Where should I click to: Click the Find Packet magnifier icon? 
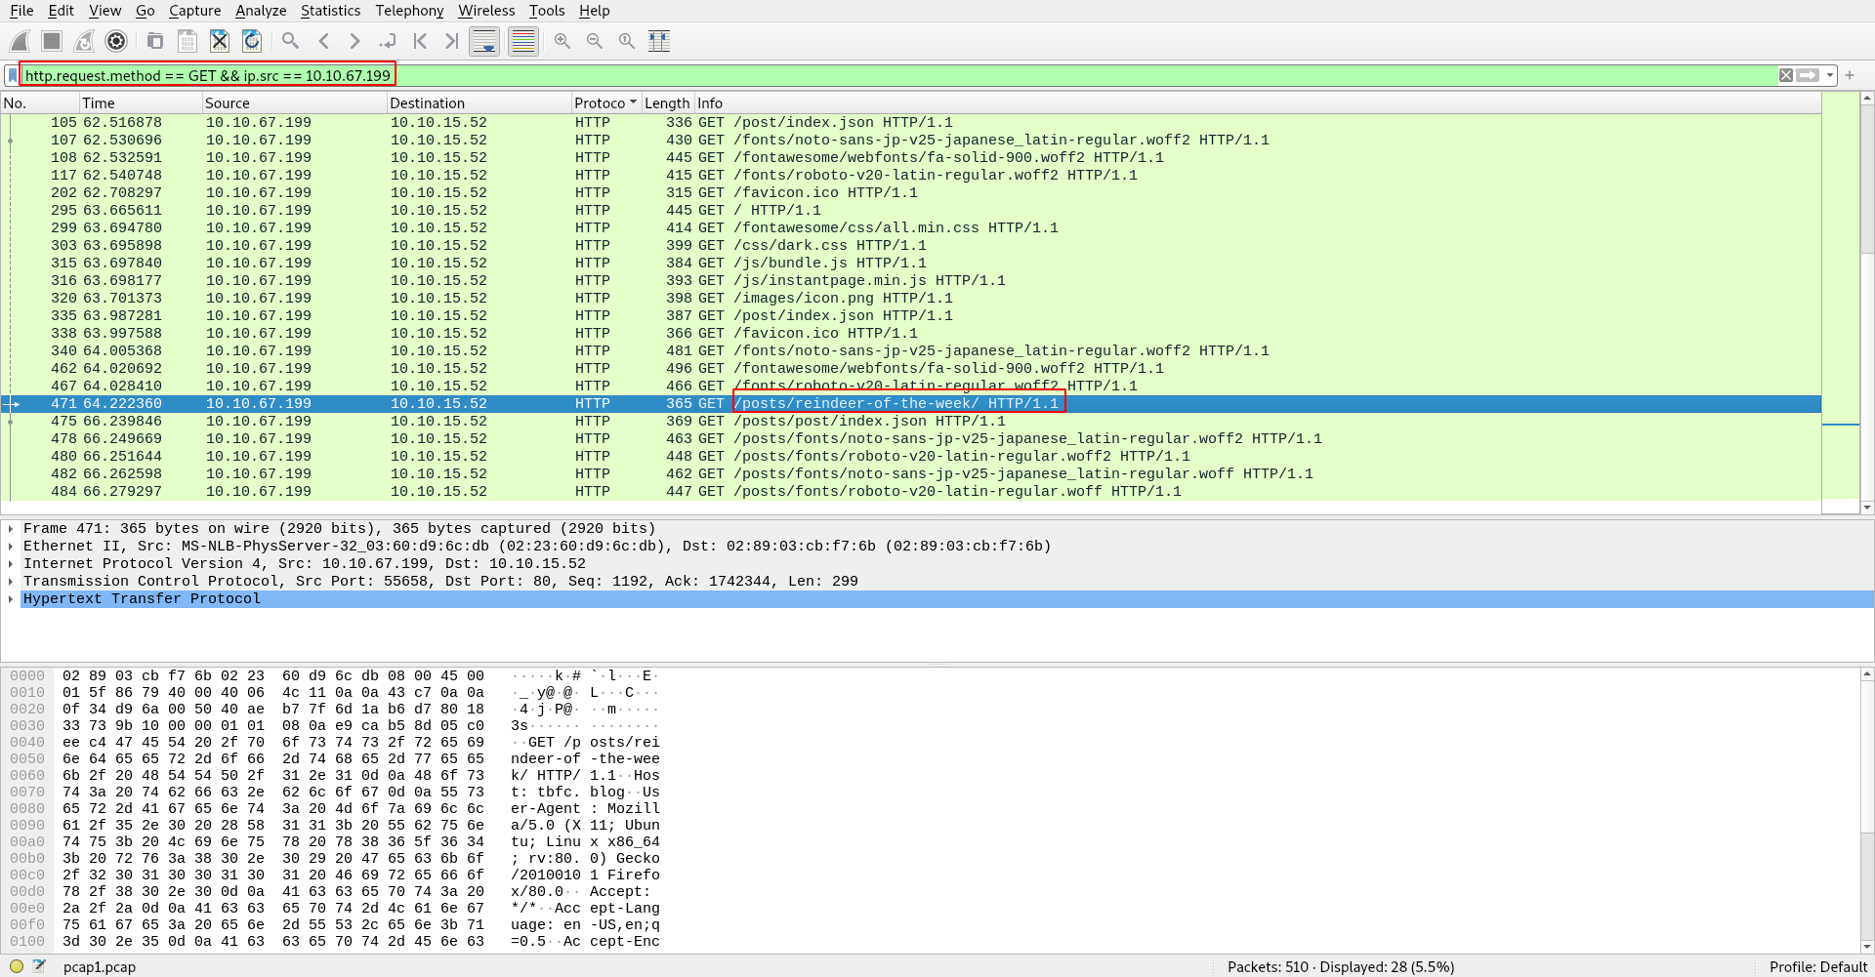pyautogui.click(x=290, y=41)
